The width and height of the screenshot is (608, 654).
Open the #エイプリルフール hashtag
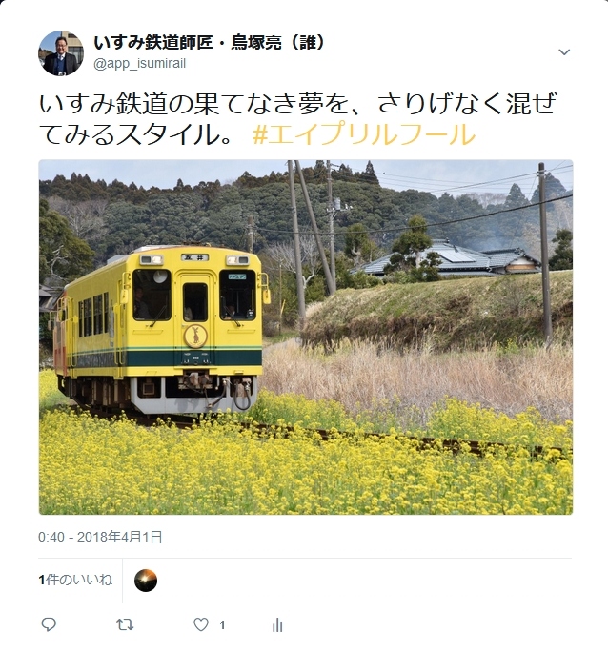[x=364, y=134]
